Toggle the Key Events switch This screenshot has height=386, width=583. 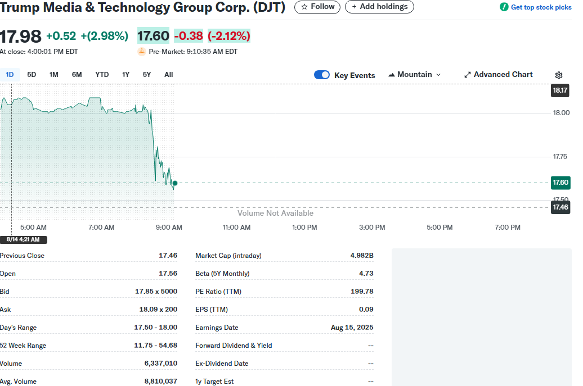point(322,75)
